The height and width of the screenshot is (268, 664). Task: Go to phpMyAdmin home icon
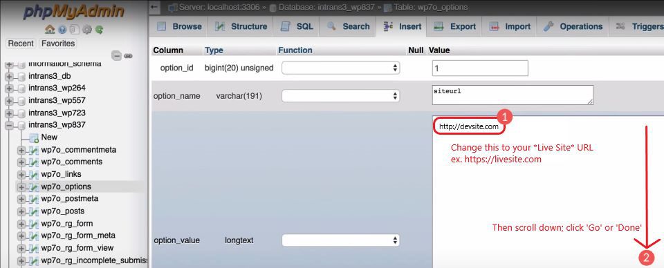pyautogui.click(x=50, y=30)
